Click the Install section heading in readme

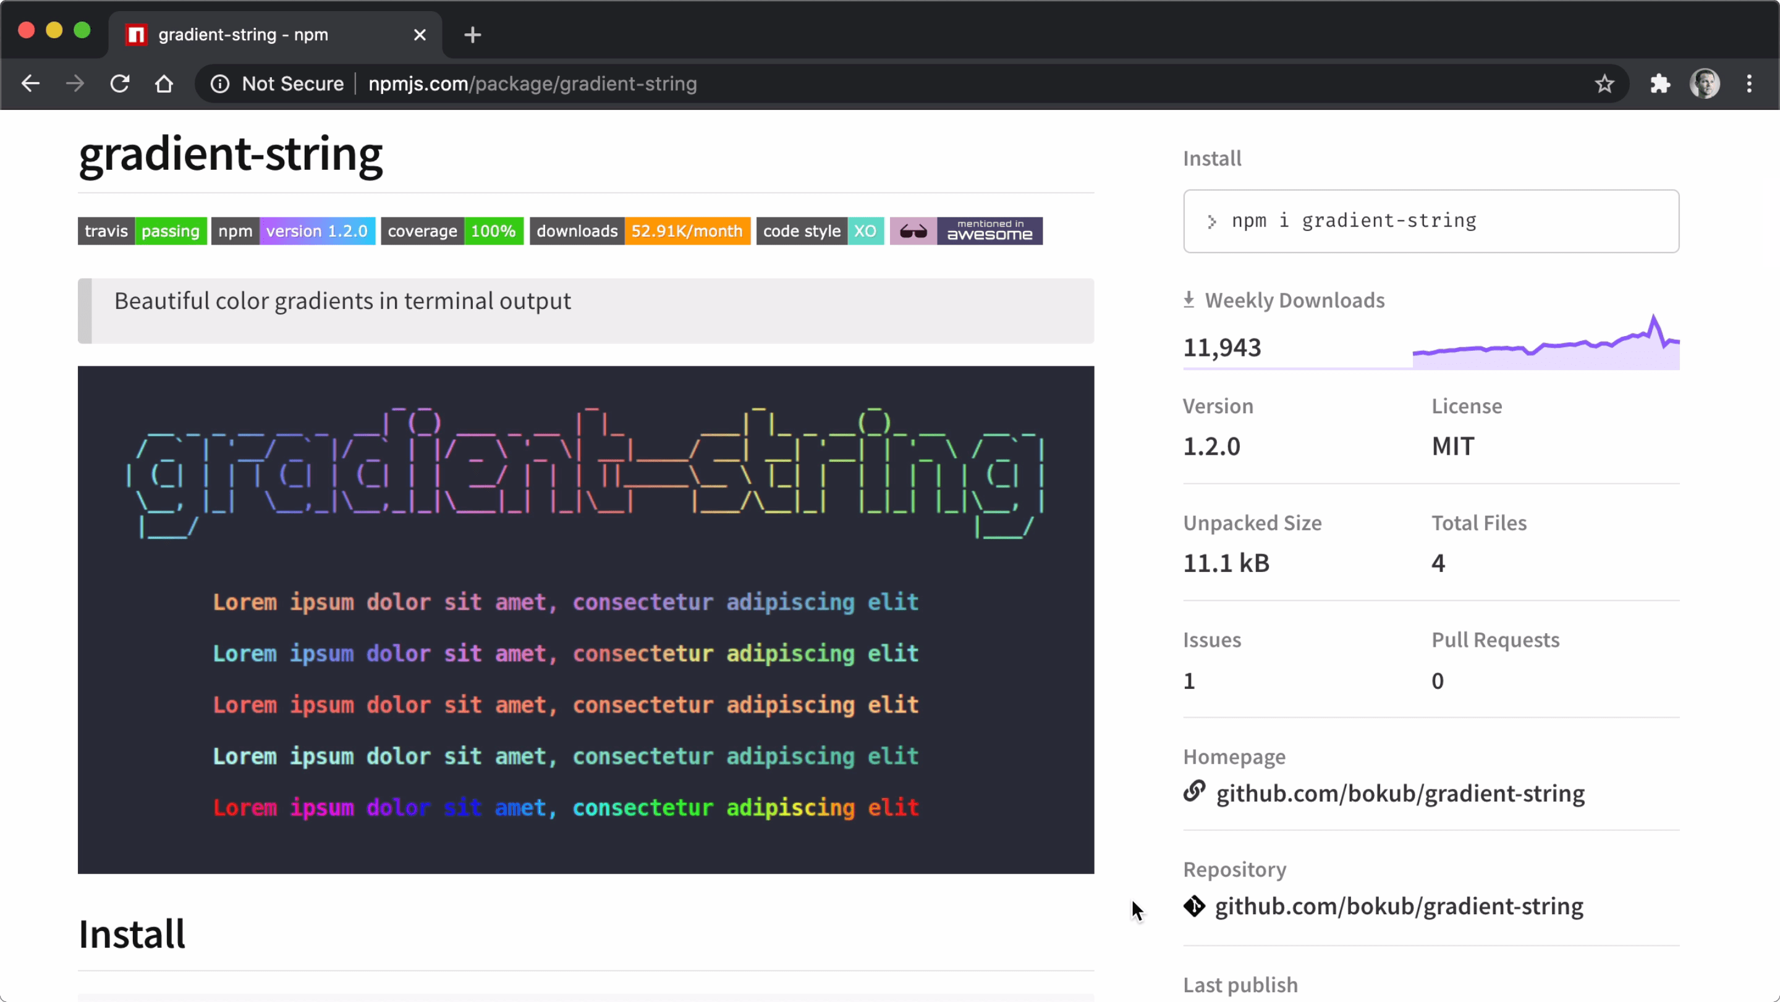click(x=132, y=934)
